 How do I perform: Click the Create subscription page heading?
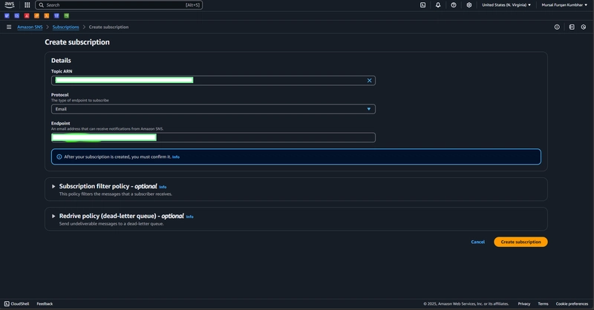click(77, 42)
